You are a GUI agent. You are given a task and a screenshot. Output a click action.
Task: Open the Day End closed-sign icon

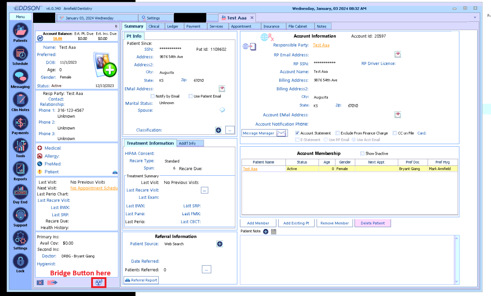(x=20, y=192)
